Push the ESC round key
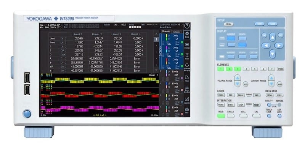The image size is (305, 150). [264, 35]
